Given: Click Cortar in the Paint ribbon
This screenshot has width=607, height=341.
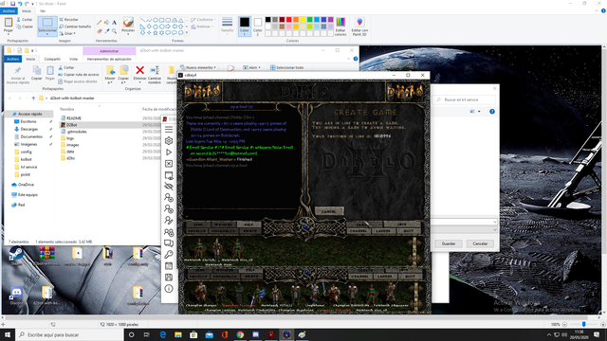Looking at the screenshot, I should pos(25,19).
